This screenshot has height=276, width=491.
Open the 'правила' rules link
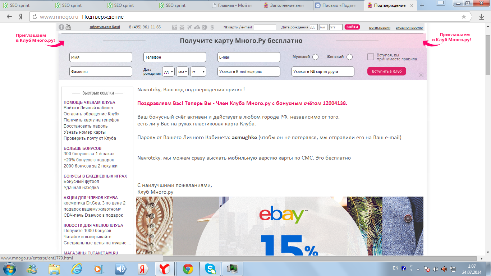(x=409, y=59)
